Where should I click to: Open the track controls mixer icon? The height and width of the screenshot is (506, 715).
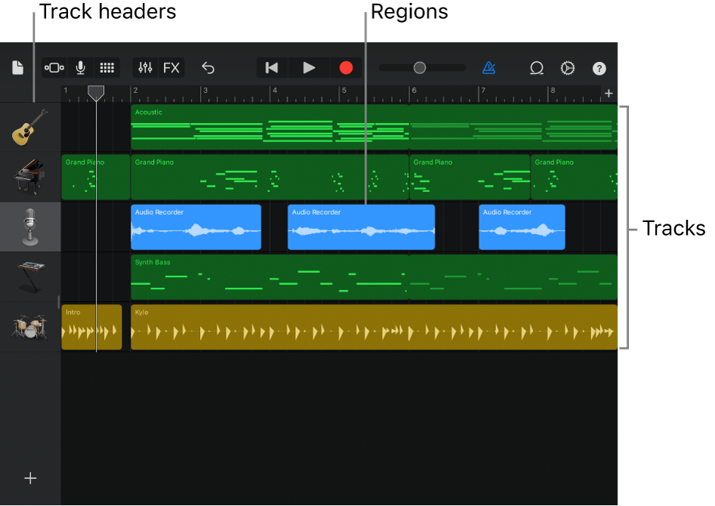[144, 67]
